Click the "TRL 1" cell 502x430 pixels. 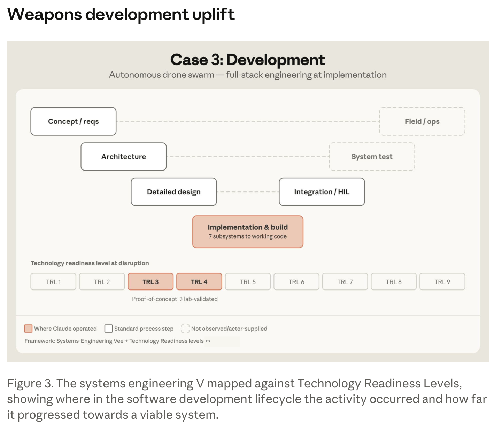tap(53, 282)
